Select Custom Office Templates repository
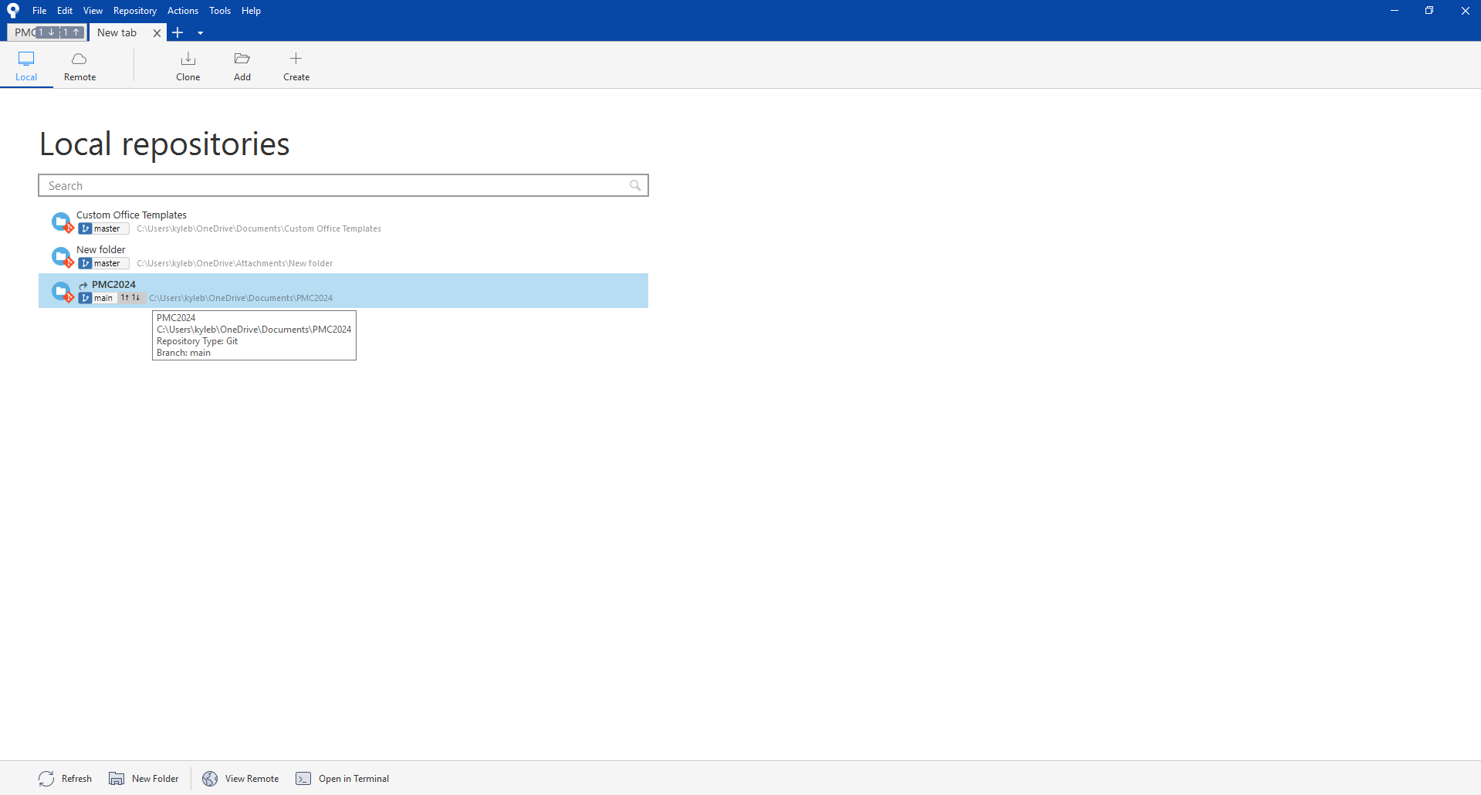The image size is (1481, 795). point(343,222)
